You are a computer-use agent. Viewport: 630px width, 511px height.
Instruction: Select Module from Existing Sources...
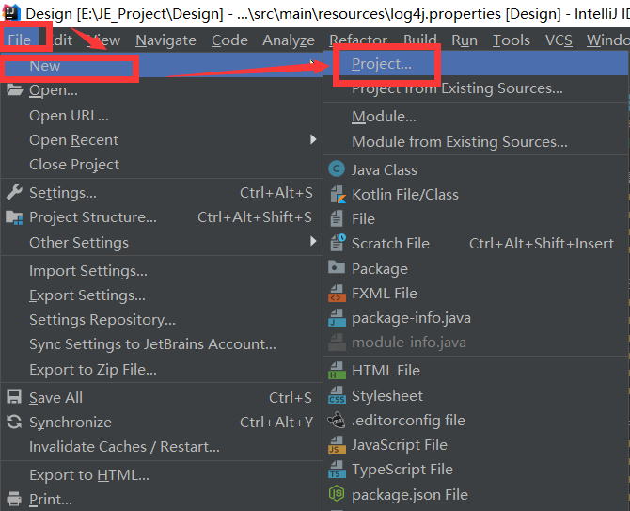click(459, 142)
